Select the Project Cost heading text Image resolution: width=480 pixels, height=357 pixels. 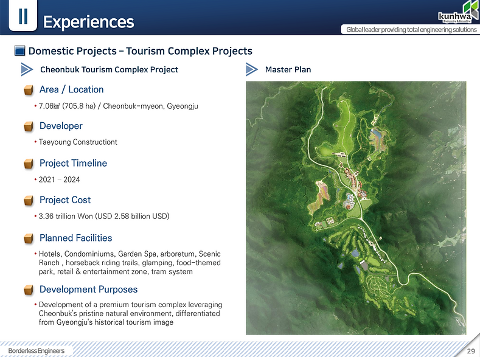(x=65, y=199)
